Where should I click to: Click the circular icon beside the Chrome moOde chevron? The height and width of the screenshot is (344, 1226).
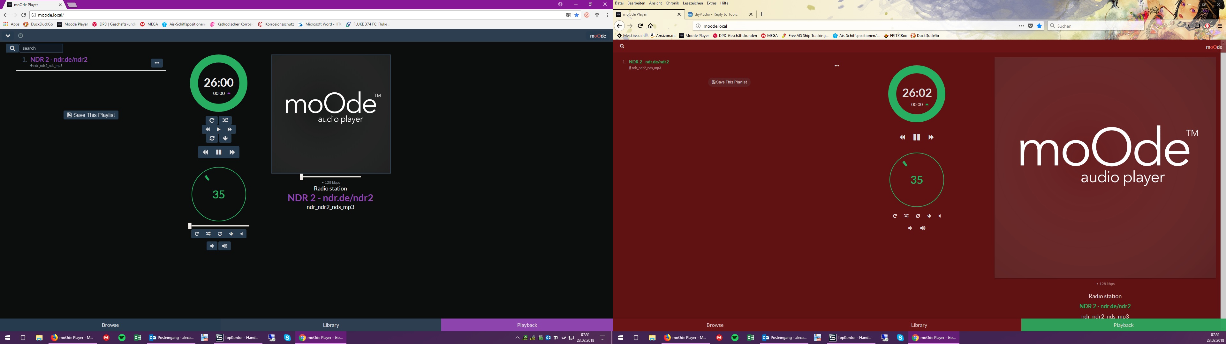pyautogui.click(x=20, y=36)
